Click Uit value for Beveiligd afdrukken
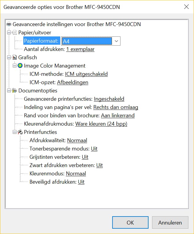This screenshot has width=194, height=234. point(81,182)
